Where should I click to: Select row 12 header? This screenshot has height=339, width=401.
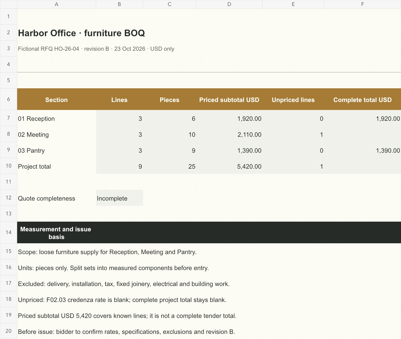point(9,198)
